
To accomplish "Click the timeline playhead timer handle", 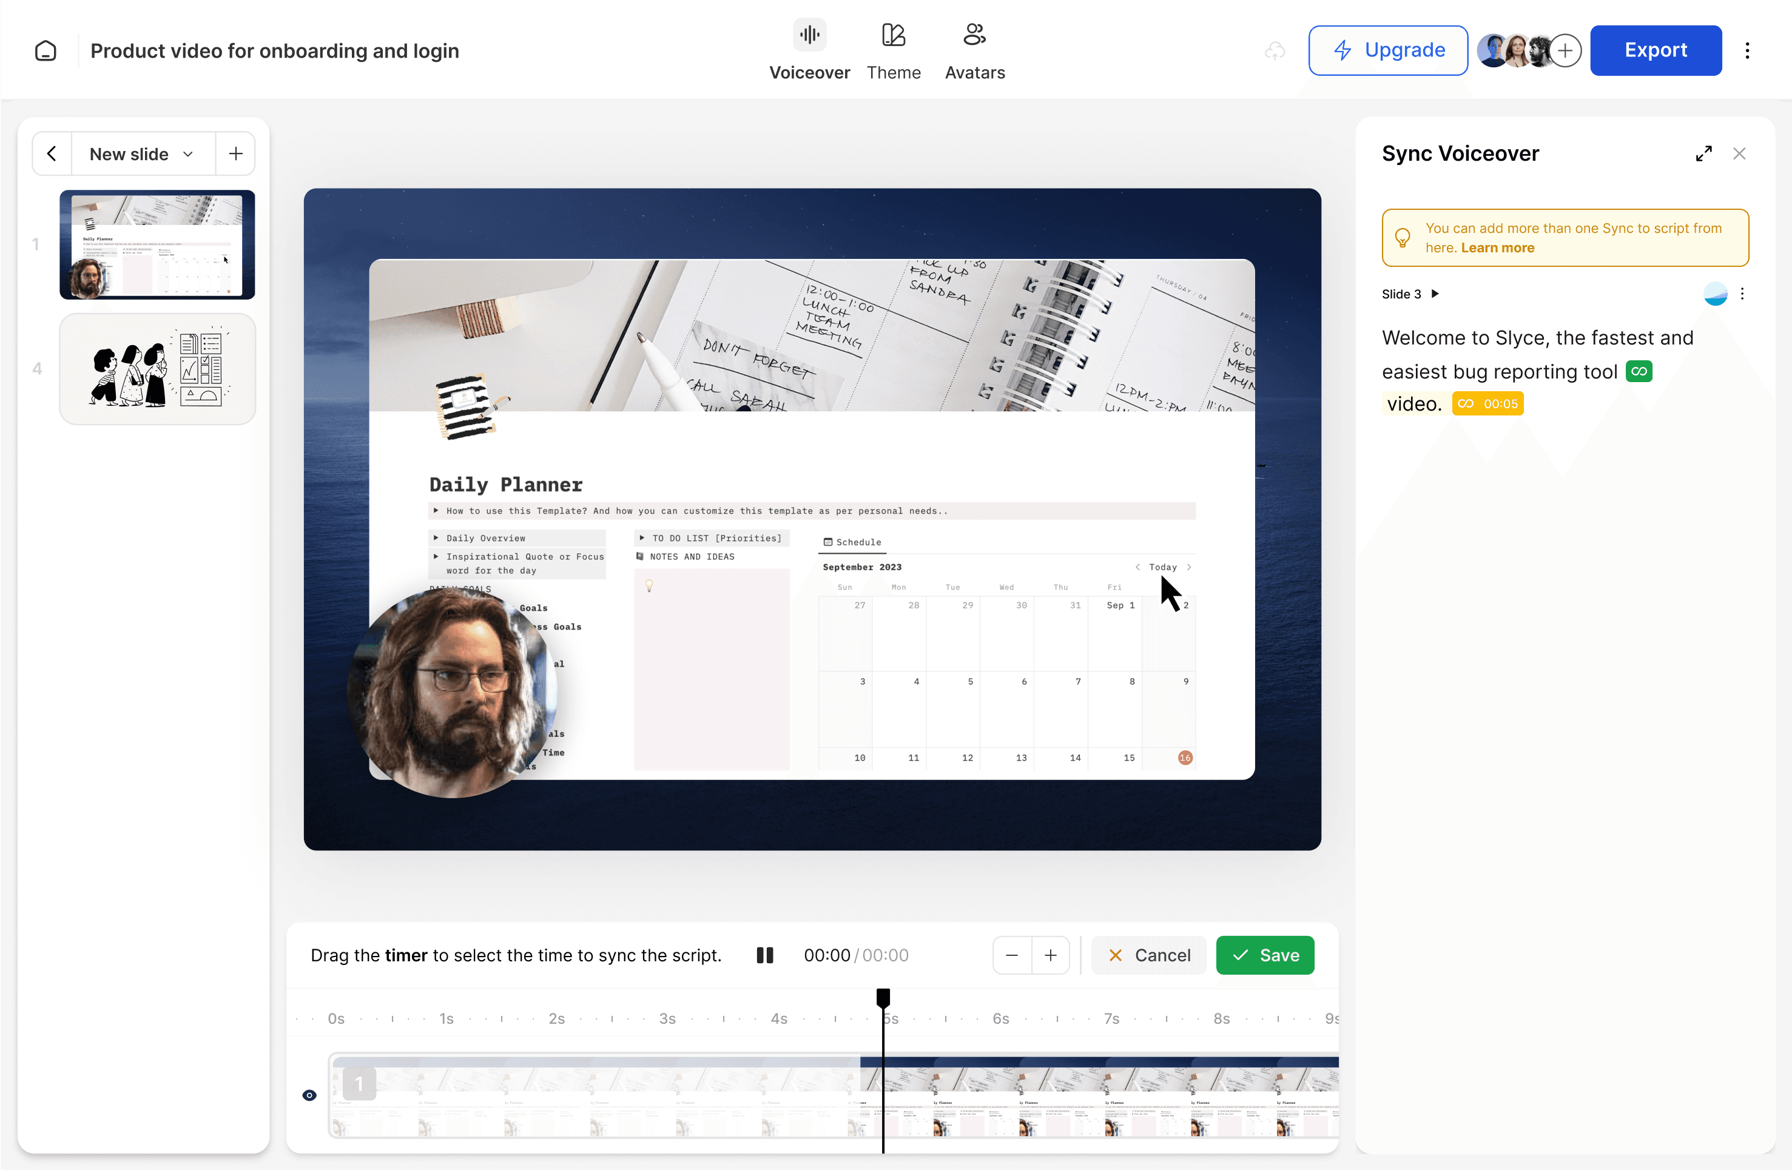I will click(x=883, y=998).
